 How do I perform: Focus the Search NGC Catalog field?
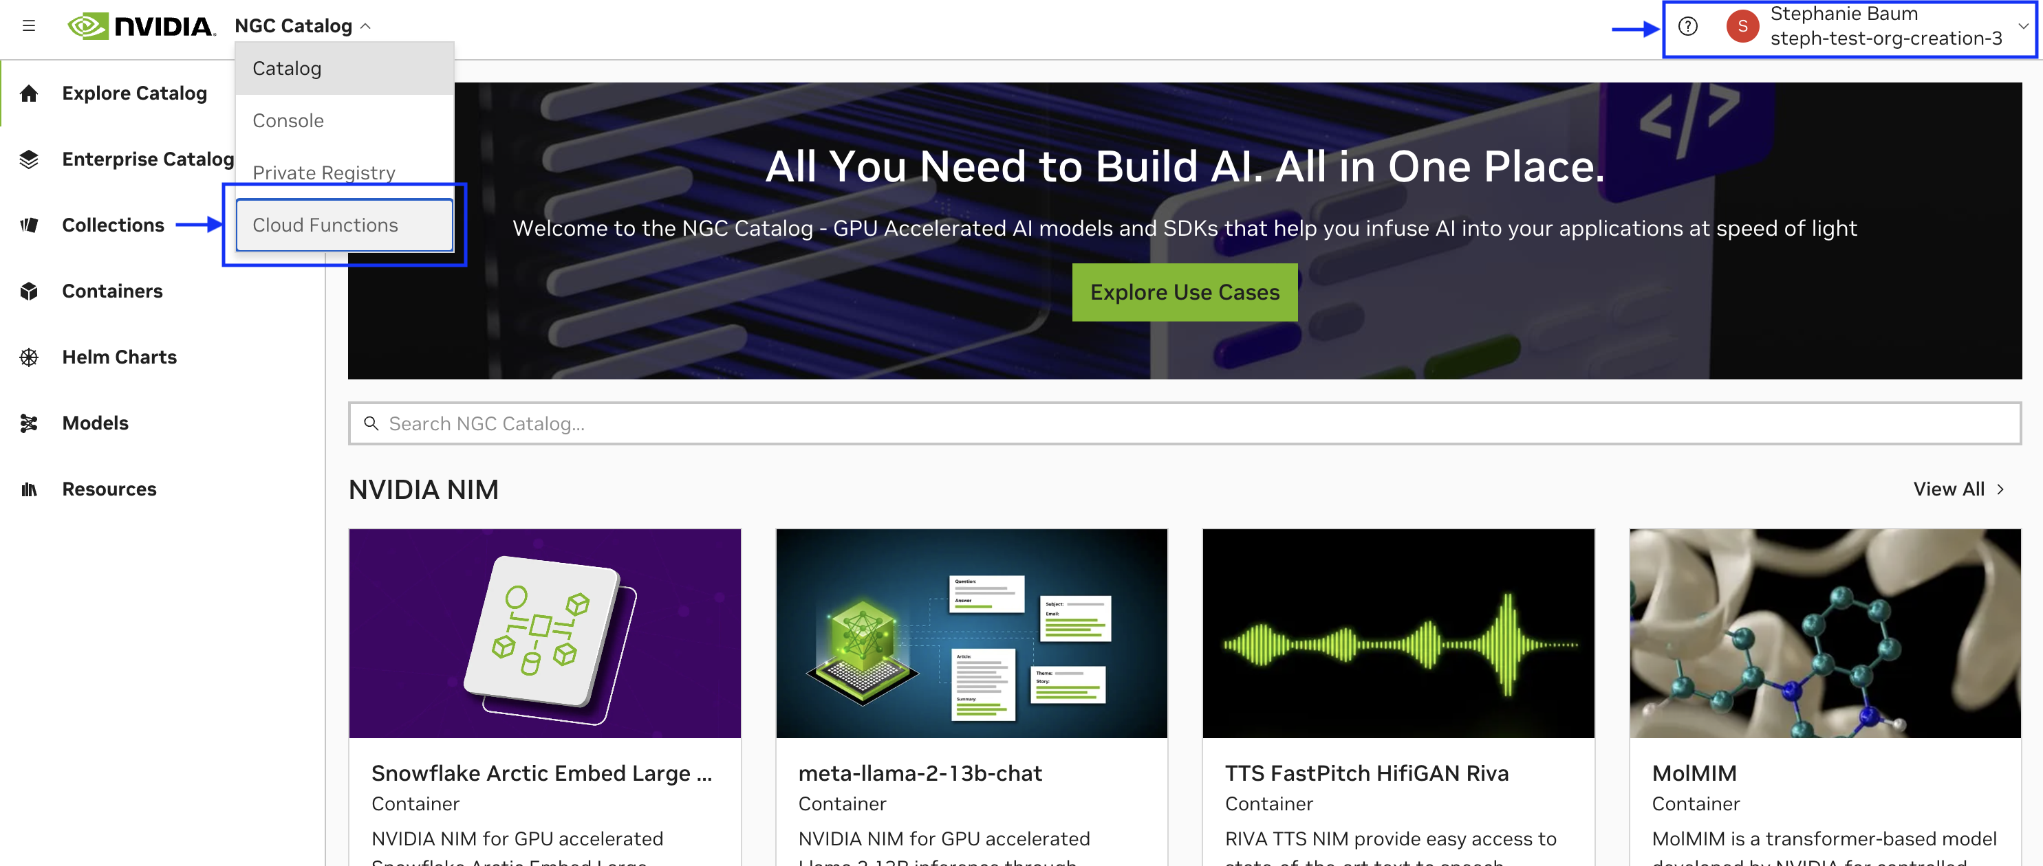pos(1184,423)
